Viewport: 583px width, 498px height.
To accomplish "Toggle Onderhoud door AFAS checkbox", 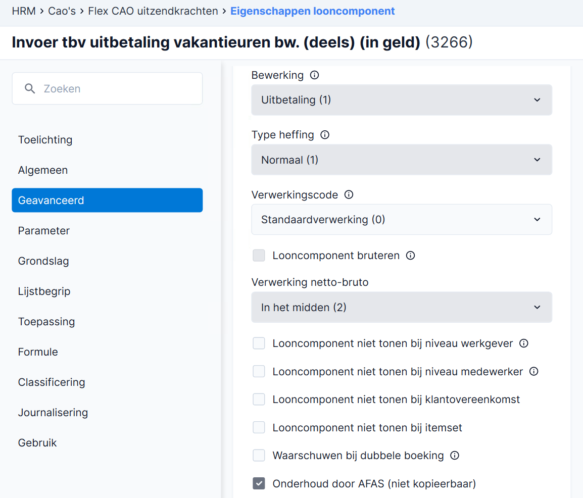I will click(x=259, y=483).
